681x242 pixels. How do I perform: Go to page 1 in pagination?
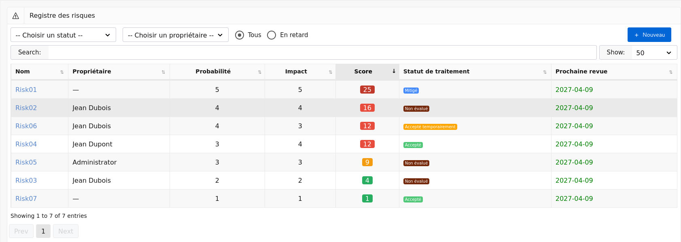(43, 231)
